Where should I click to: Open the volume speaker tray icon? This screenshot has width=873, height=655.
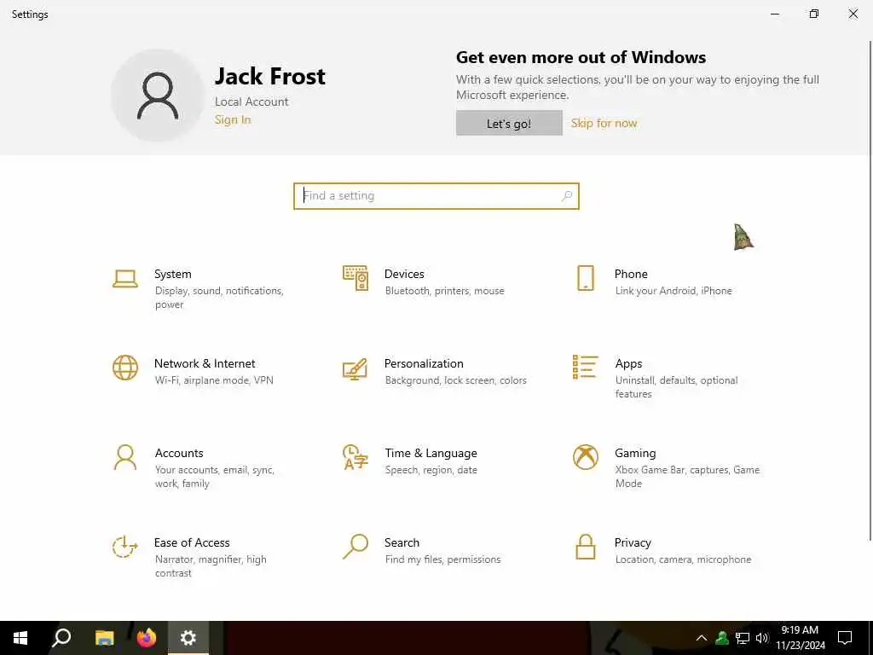pyautogui.click(x=761, y=638)
